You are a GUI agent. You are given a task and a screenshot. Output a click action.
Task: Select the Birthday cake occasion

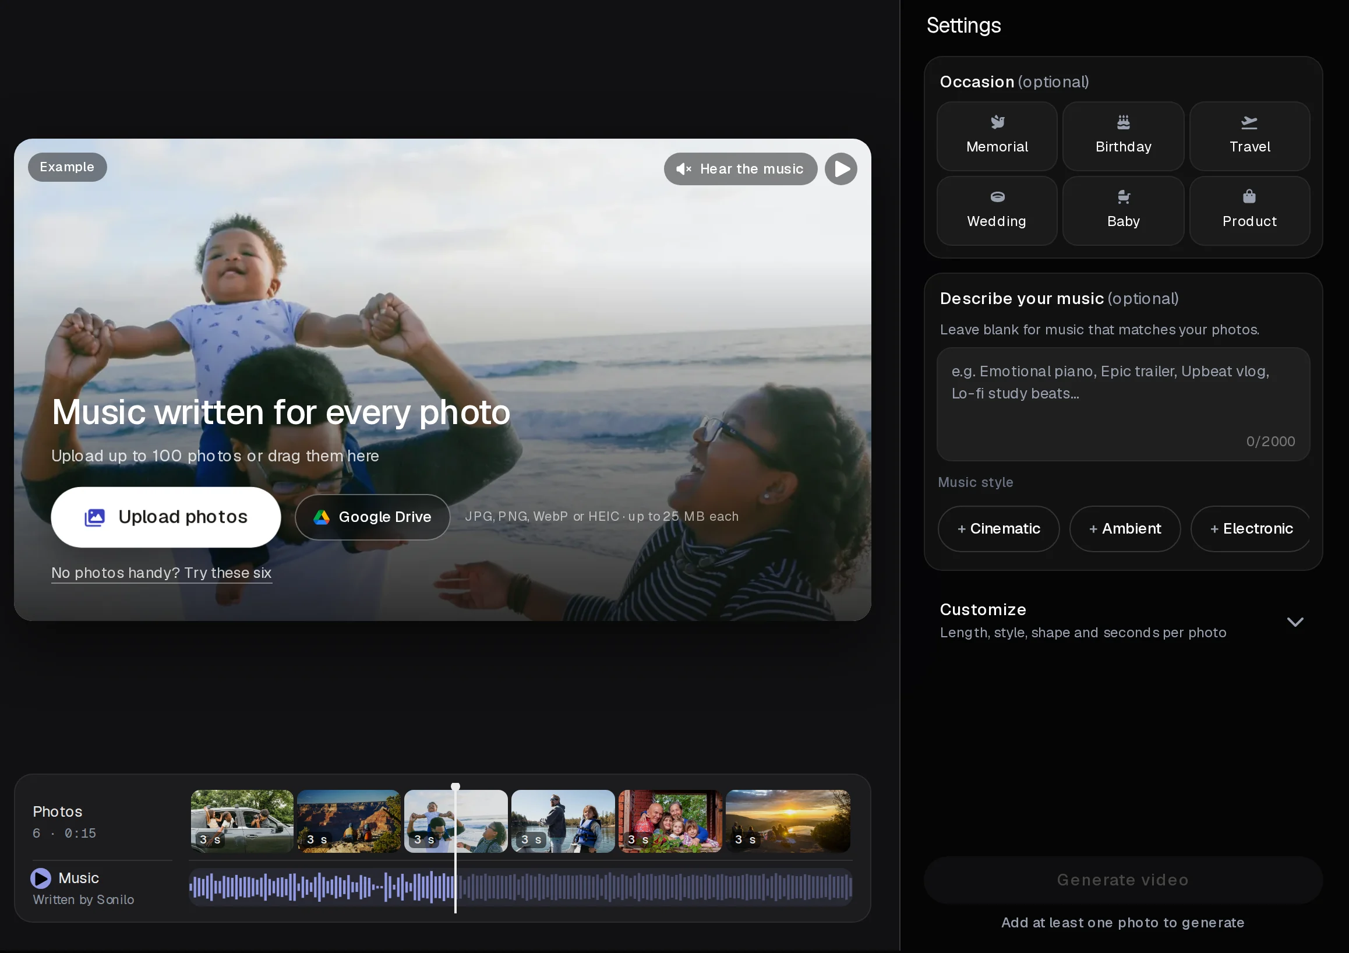(1123, 136)
